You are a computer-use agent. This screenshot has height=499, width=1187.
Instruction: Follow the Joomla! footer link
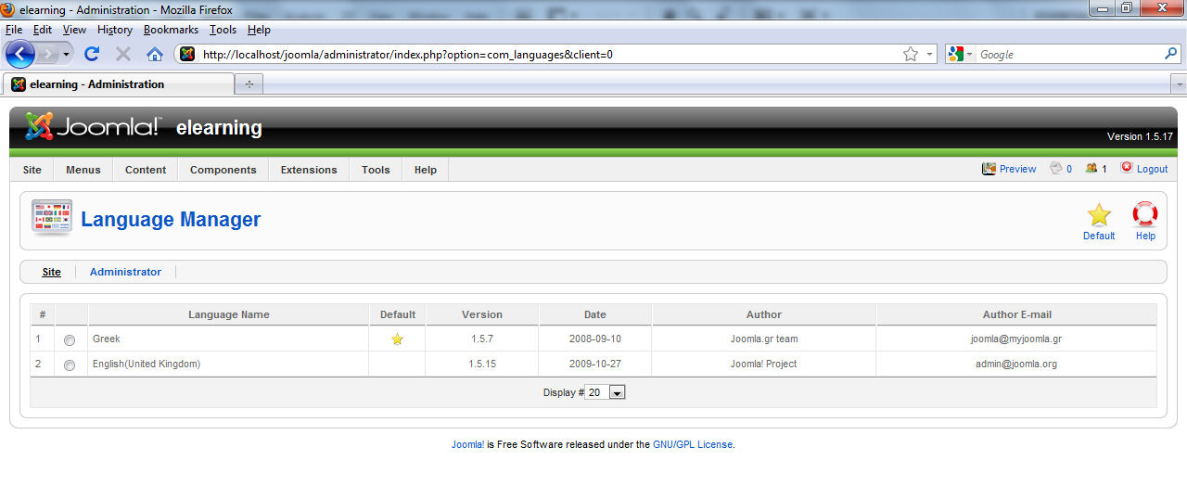[467, 444]
